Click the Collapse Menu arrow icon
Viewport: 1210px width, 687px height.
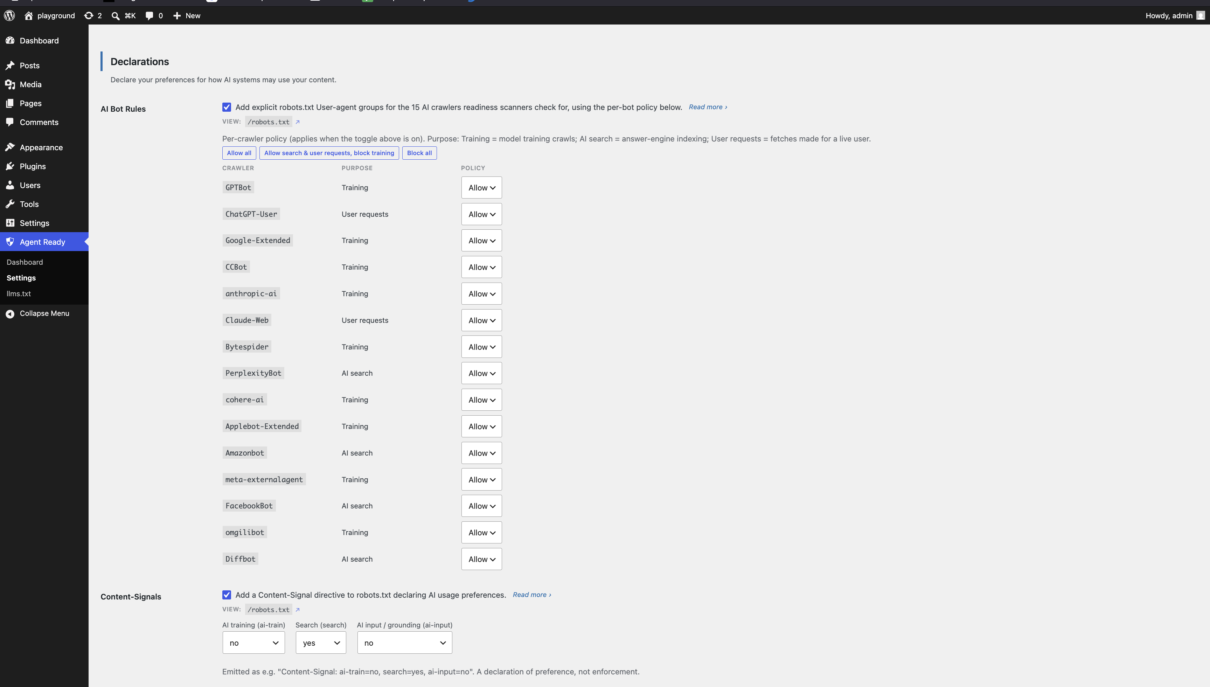(10, 314)
